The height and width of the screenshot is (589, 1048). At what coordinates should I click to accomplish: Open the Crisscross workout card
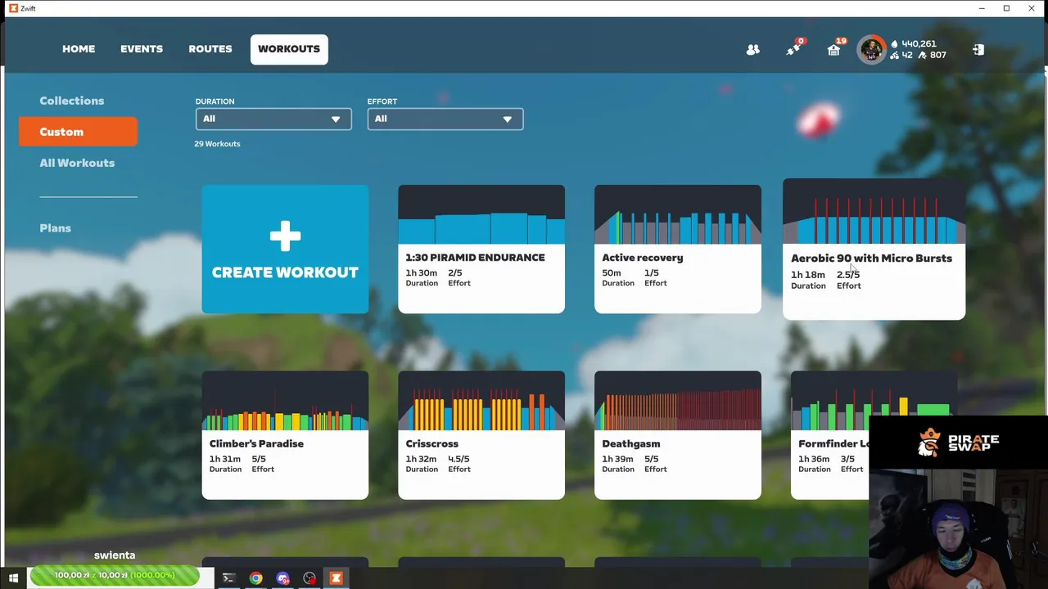click(x=481, y=435)
